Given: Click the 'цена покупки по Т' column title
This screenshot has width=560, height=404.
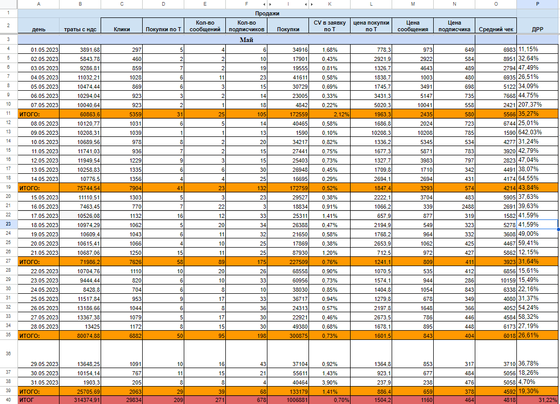Looking at the screenshot, I should tap(371, 26).
